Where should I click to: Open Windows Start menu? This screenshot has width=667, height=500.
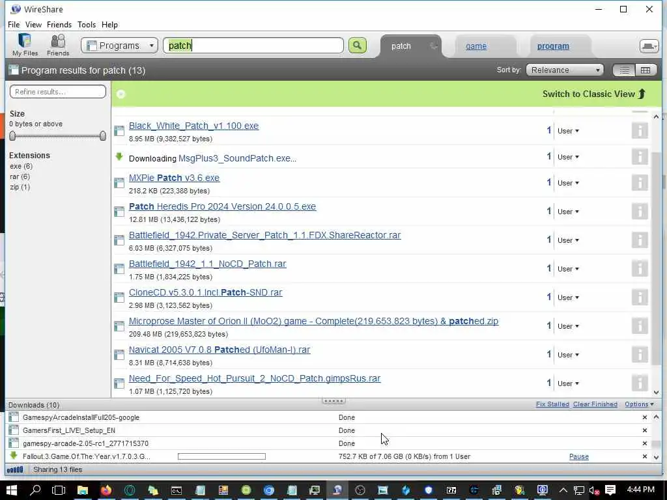click(x=12, y=490)
